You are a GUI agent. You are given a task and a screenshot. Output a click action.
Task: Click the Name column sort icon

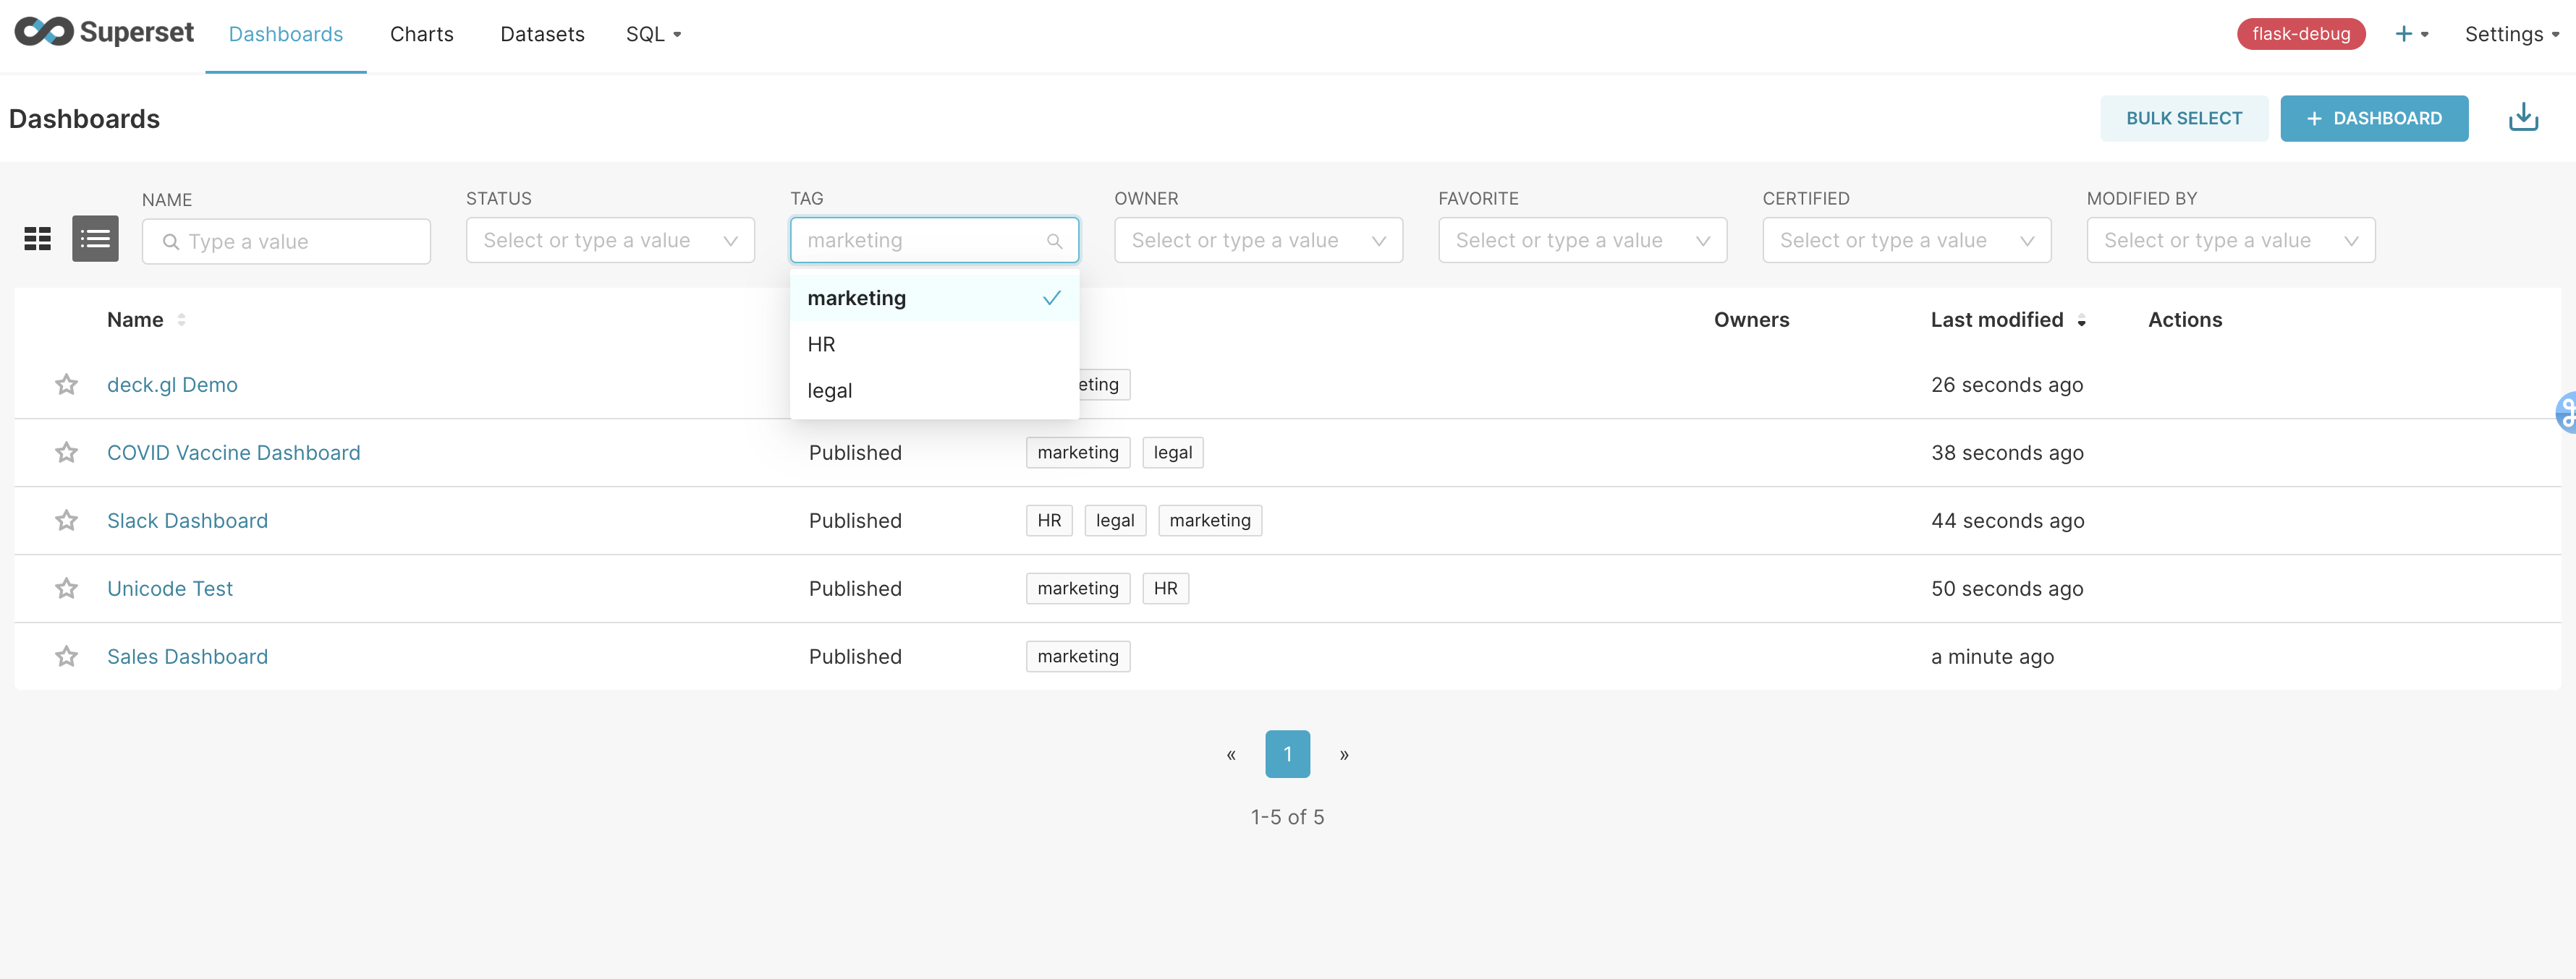[181, 320]
